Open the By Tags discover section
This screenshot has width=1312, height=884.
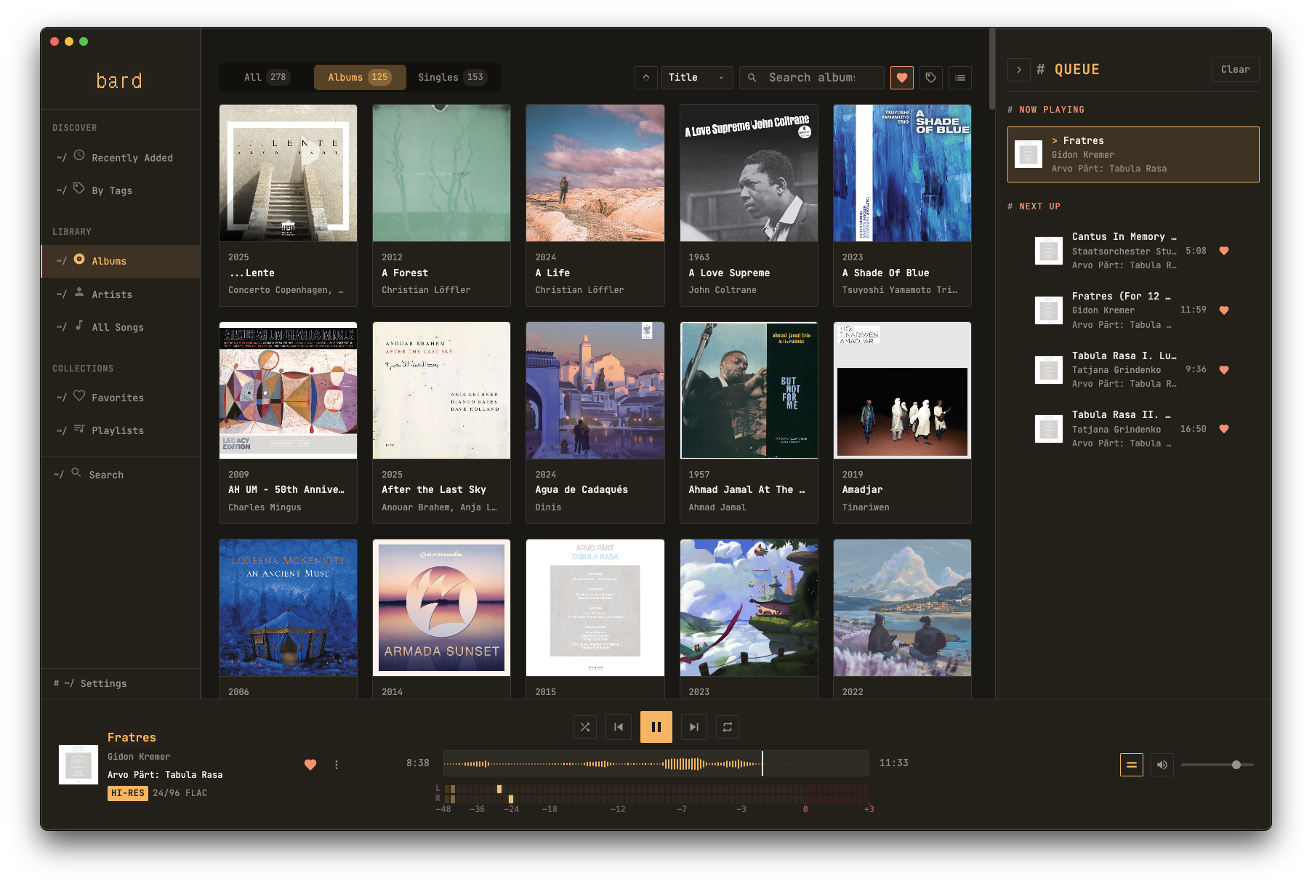tap(111, 190)
